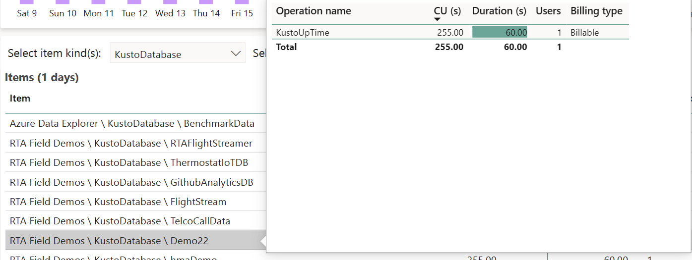Click the Total row label

click(x=286, y=47)
